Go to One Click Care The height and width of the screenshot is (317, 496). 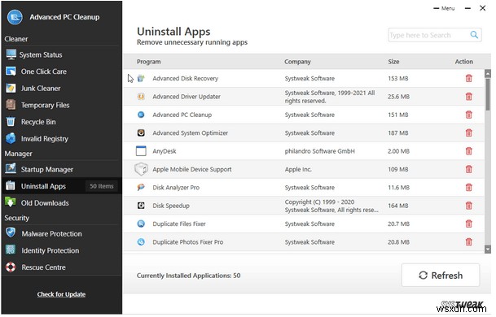coord(61,72)
